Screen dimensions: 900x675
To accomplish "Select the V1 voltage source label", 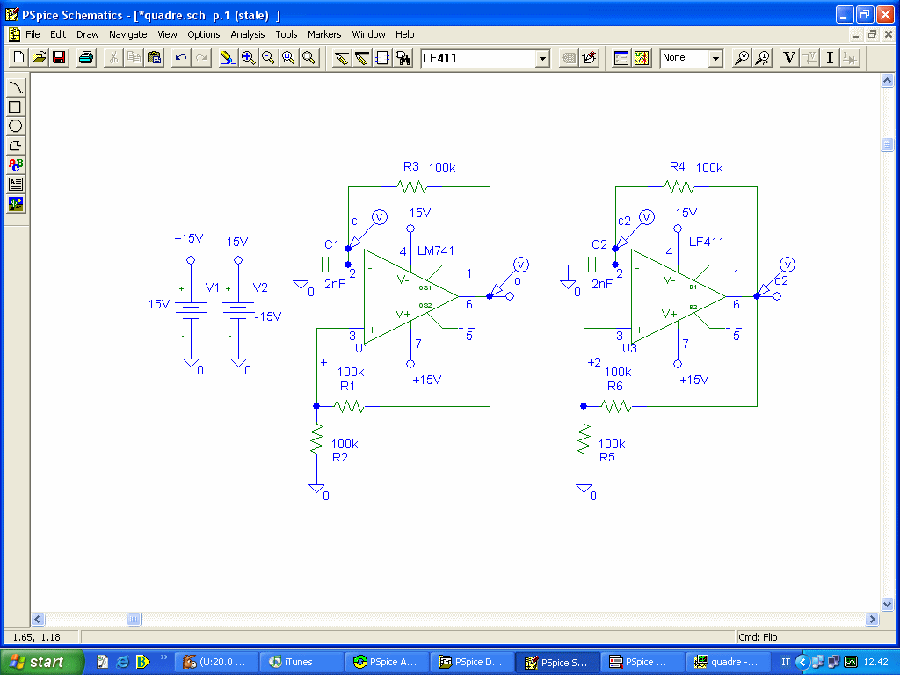I will coord(213,287).
